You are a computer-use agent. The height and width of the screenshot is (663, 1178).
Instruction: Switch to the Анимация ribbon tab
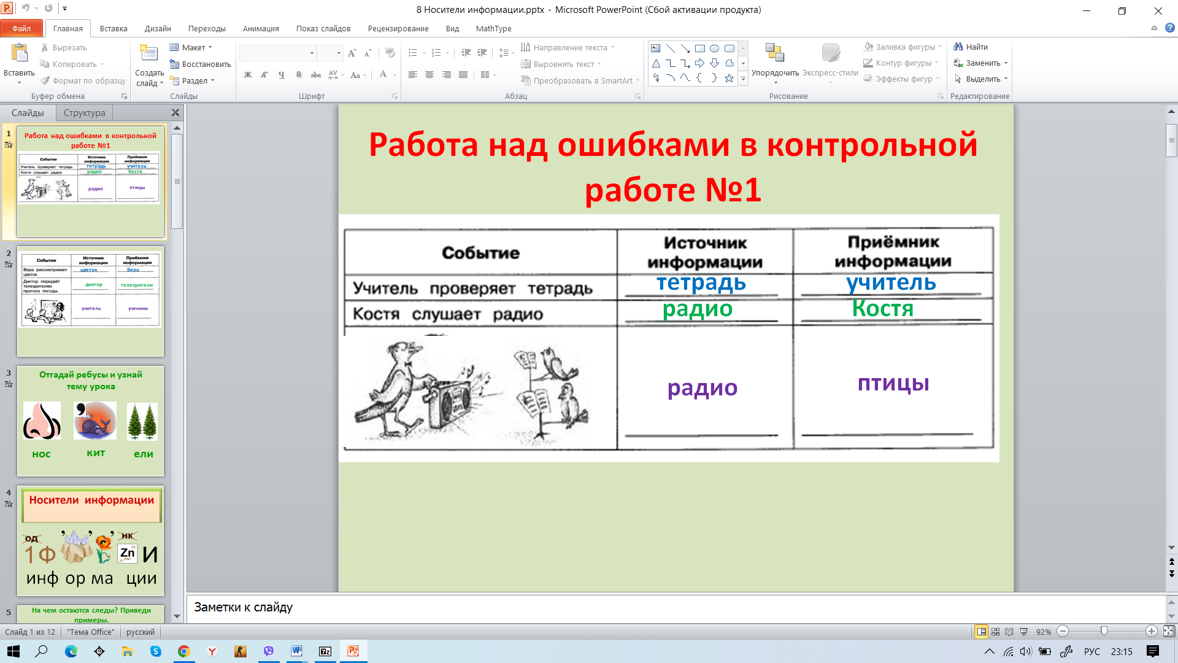pyautogui.click(x=261, y=28)
